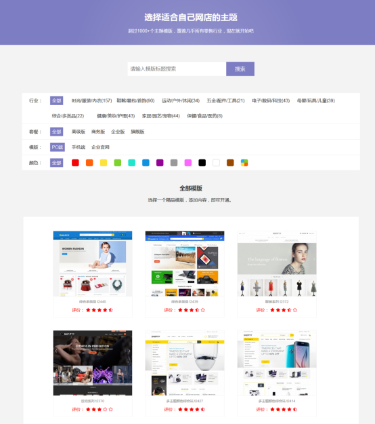This screenshot has height=424, width=375.
Task: Click the star rating under t2439
Action: click(192, 310)
